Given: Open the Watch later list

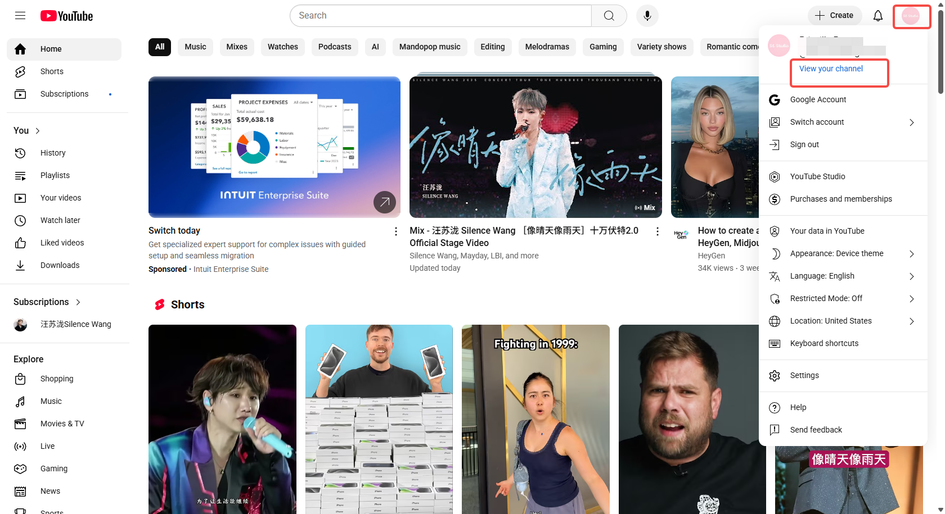Looking at the screenshot, I should coord(64,220).
